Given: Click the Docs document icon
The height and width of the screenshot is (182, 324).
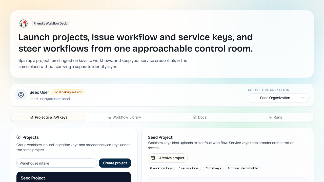Looking at the screenshot, I should coord(194,117).
